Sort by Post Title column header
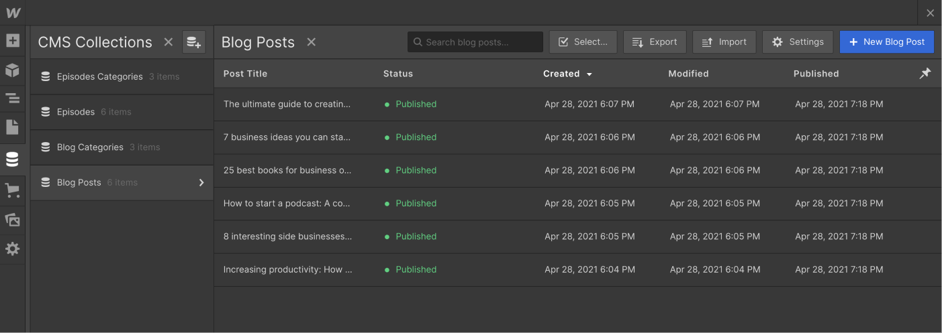 tap(245, 74)
